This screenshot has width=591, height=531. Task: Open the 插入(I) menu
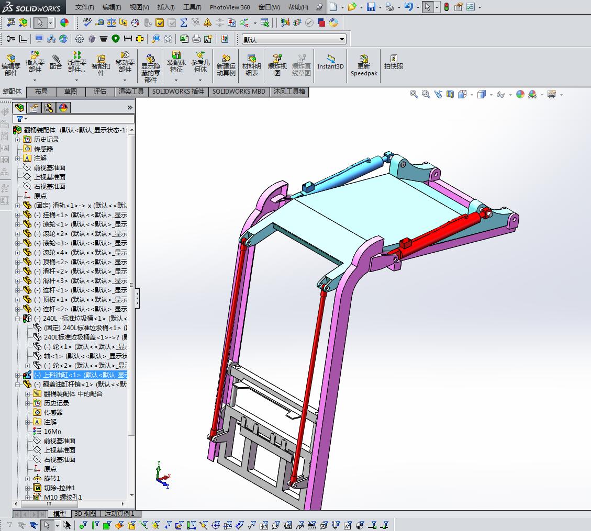coord(166,7)
